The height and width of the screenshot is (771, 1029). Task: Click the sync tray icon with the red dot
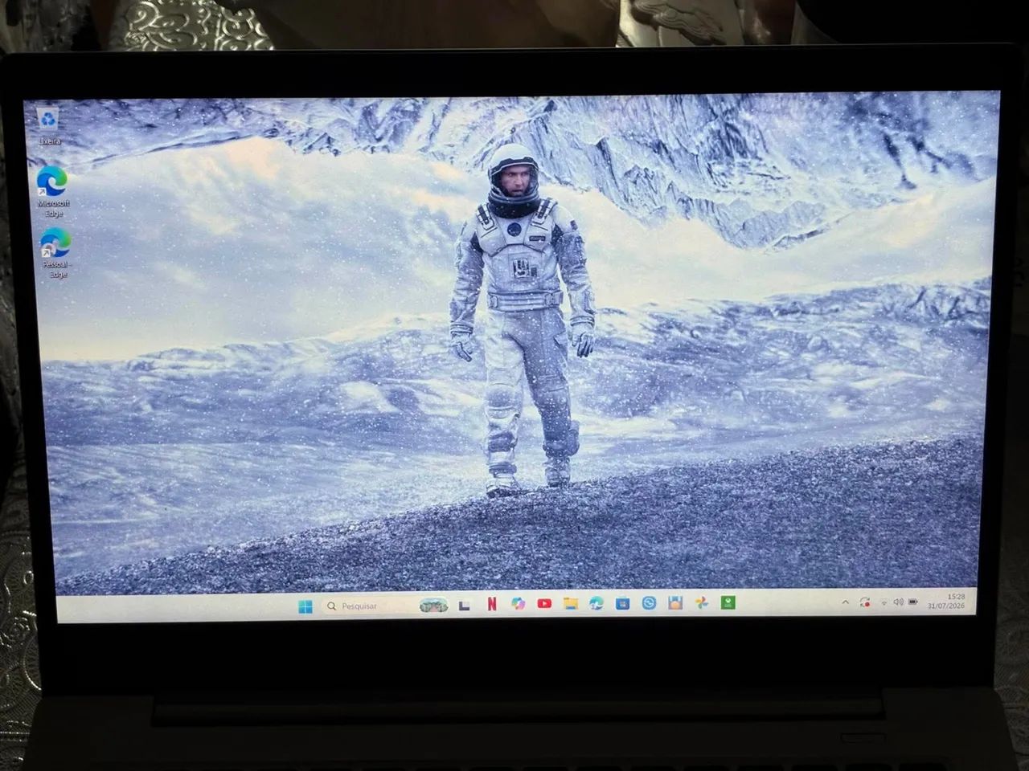[x=865, y=602]
